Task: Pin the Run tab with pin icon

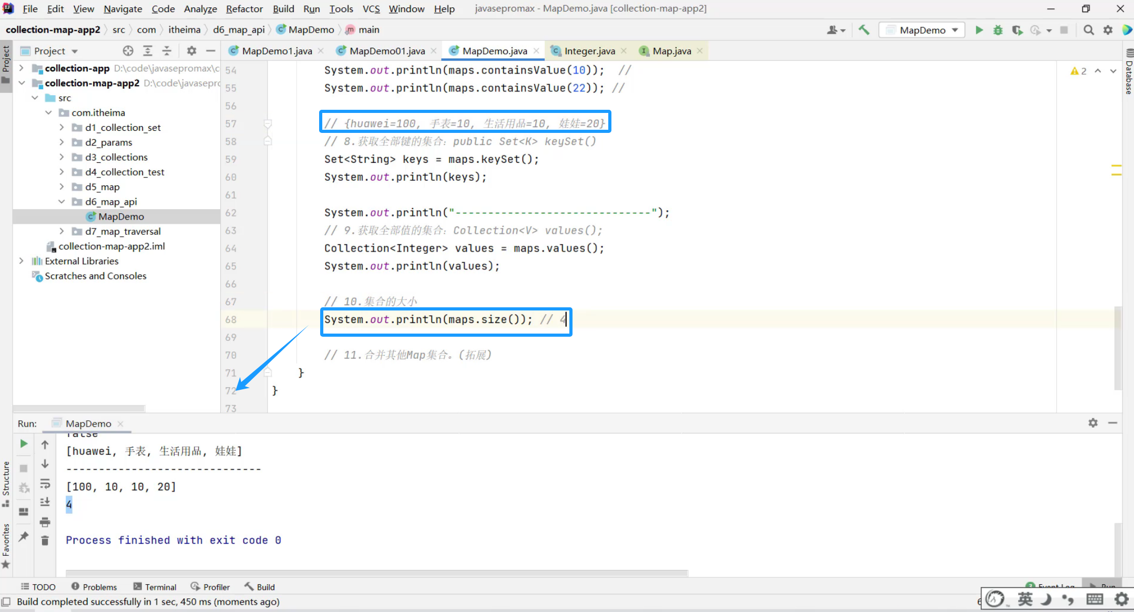Action: [x=24, y=536]
